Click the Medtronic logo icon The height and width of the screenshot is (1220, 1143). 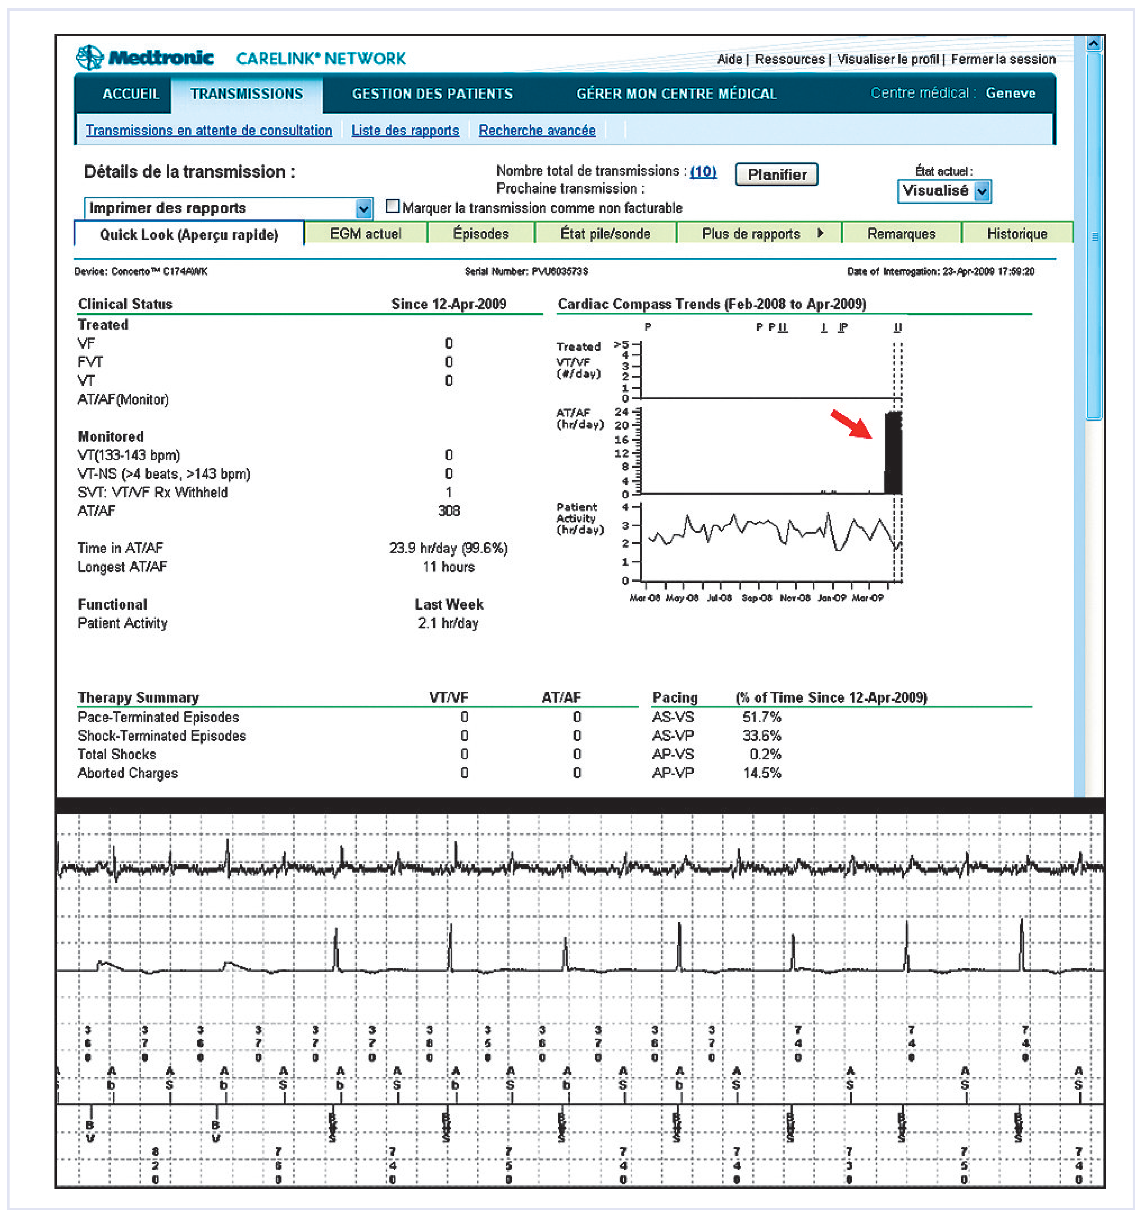(x=90, y=58)
